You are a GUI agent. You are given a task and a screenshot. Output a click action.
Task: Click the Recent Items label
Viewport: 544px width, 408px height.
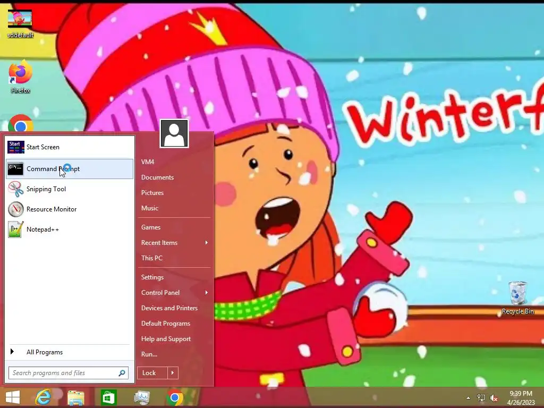(x=159, y=242)
